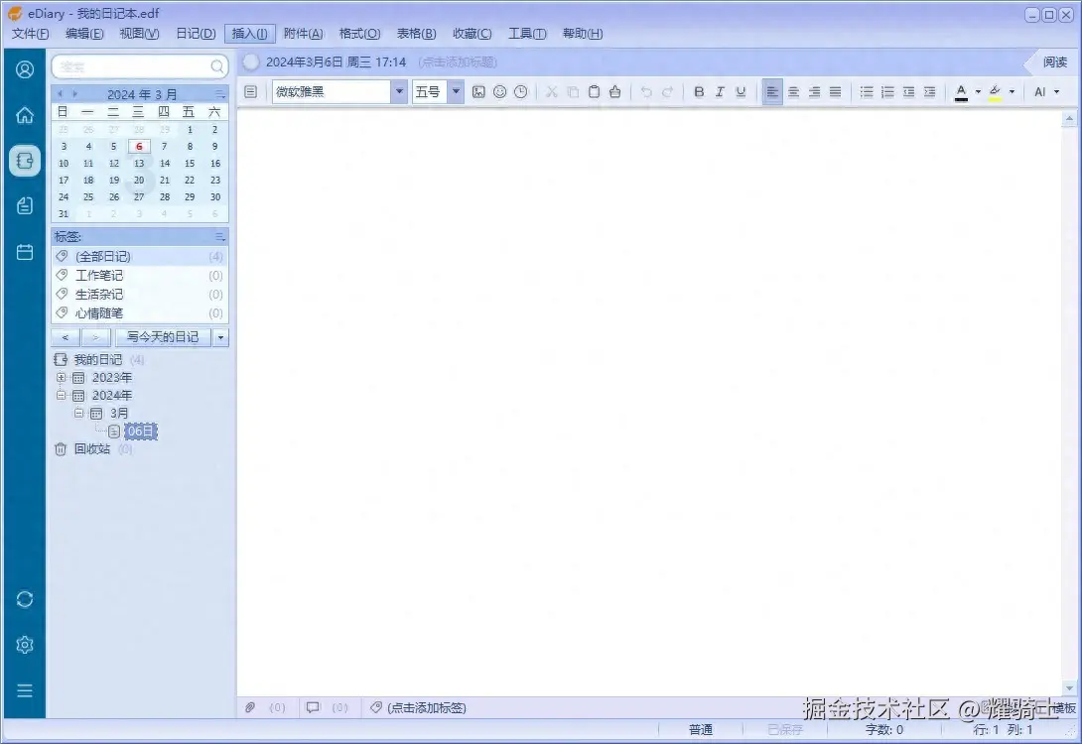Click the format painter icon
The height and width of the screenshot is (744, 1082).
[x=614, y=91]
